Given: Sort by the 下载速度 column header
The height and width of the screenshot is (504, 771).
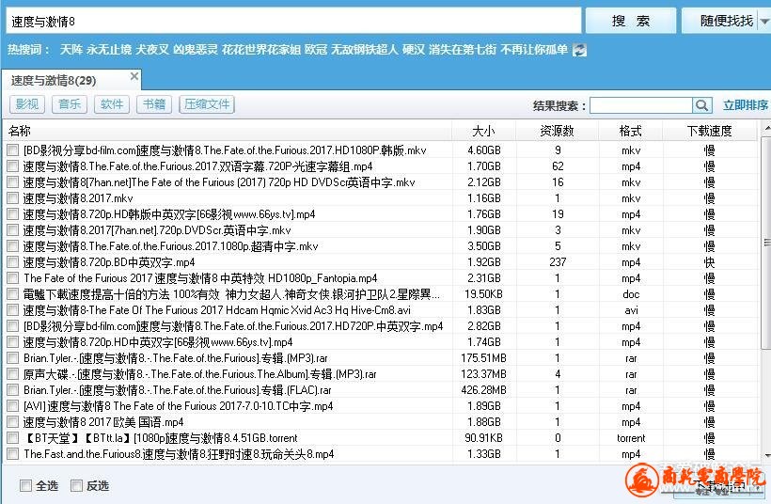Looking at the screenshot, I should (x=710, y=131).
